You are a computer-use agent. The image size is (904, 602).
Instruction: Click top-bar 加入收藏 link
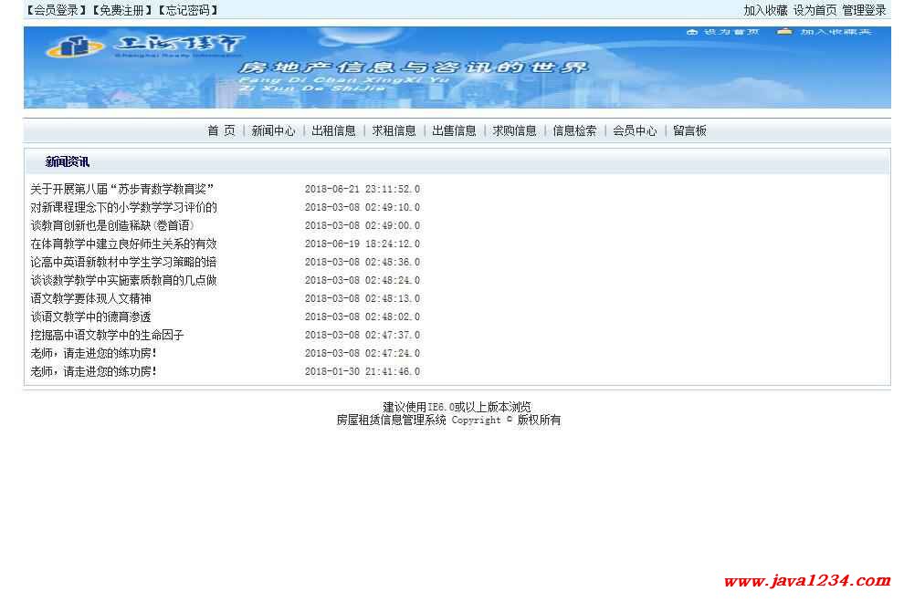click(765, 10)
